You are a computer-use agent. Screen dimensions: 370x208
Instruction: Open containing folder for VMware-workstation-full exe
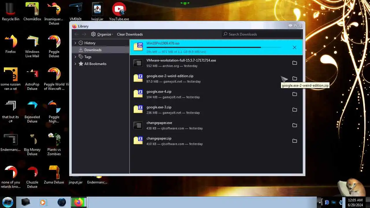pyautogui.click(x=295, y=63)
